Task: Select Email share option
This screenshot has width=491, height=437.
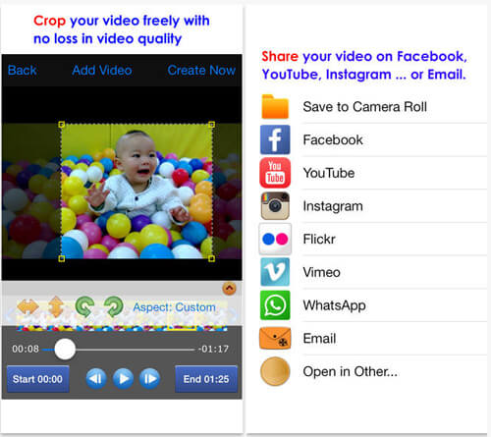Action: 373,338
